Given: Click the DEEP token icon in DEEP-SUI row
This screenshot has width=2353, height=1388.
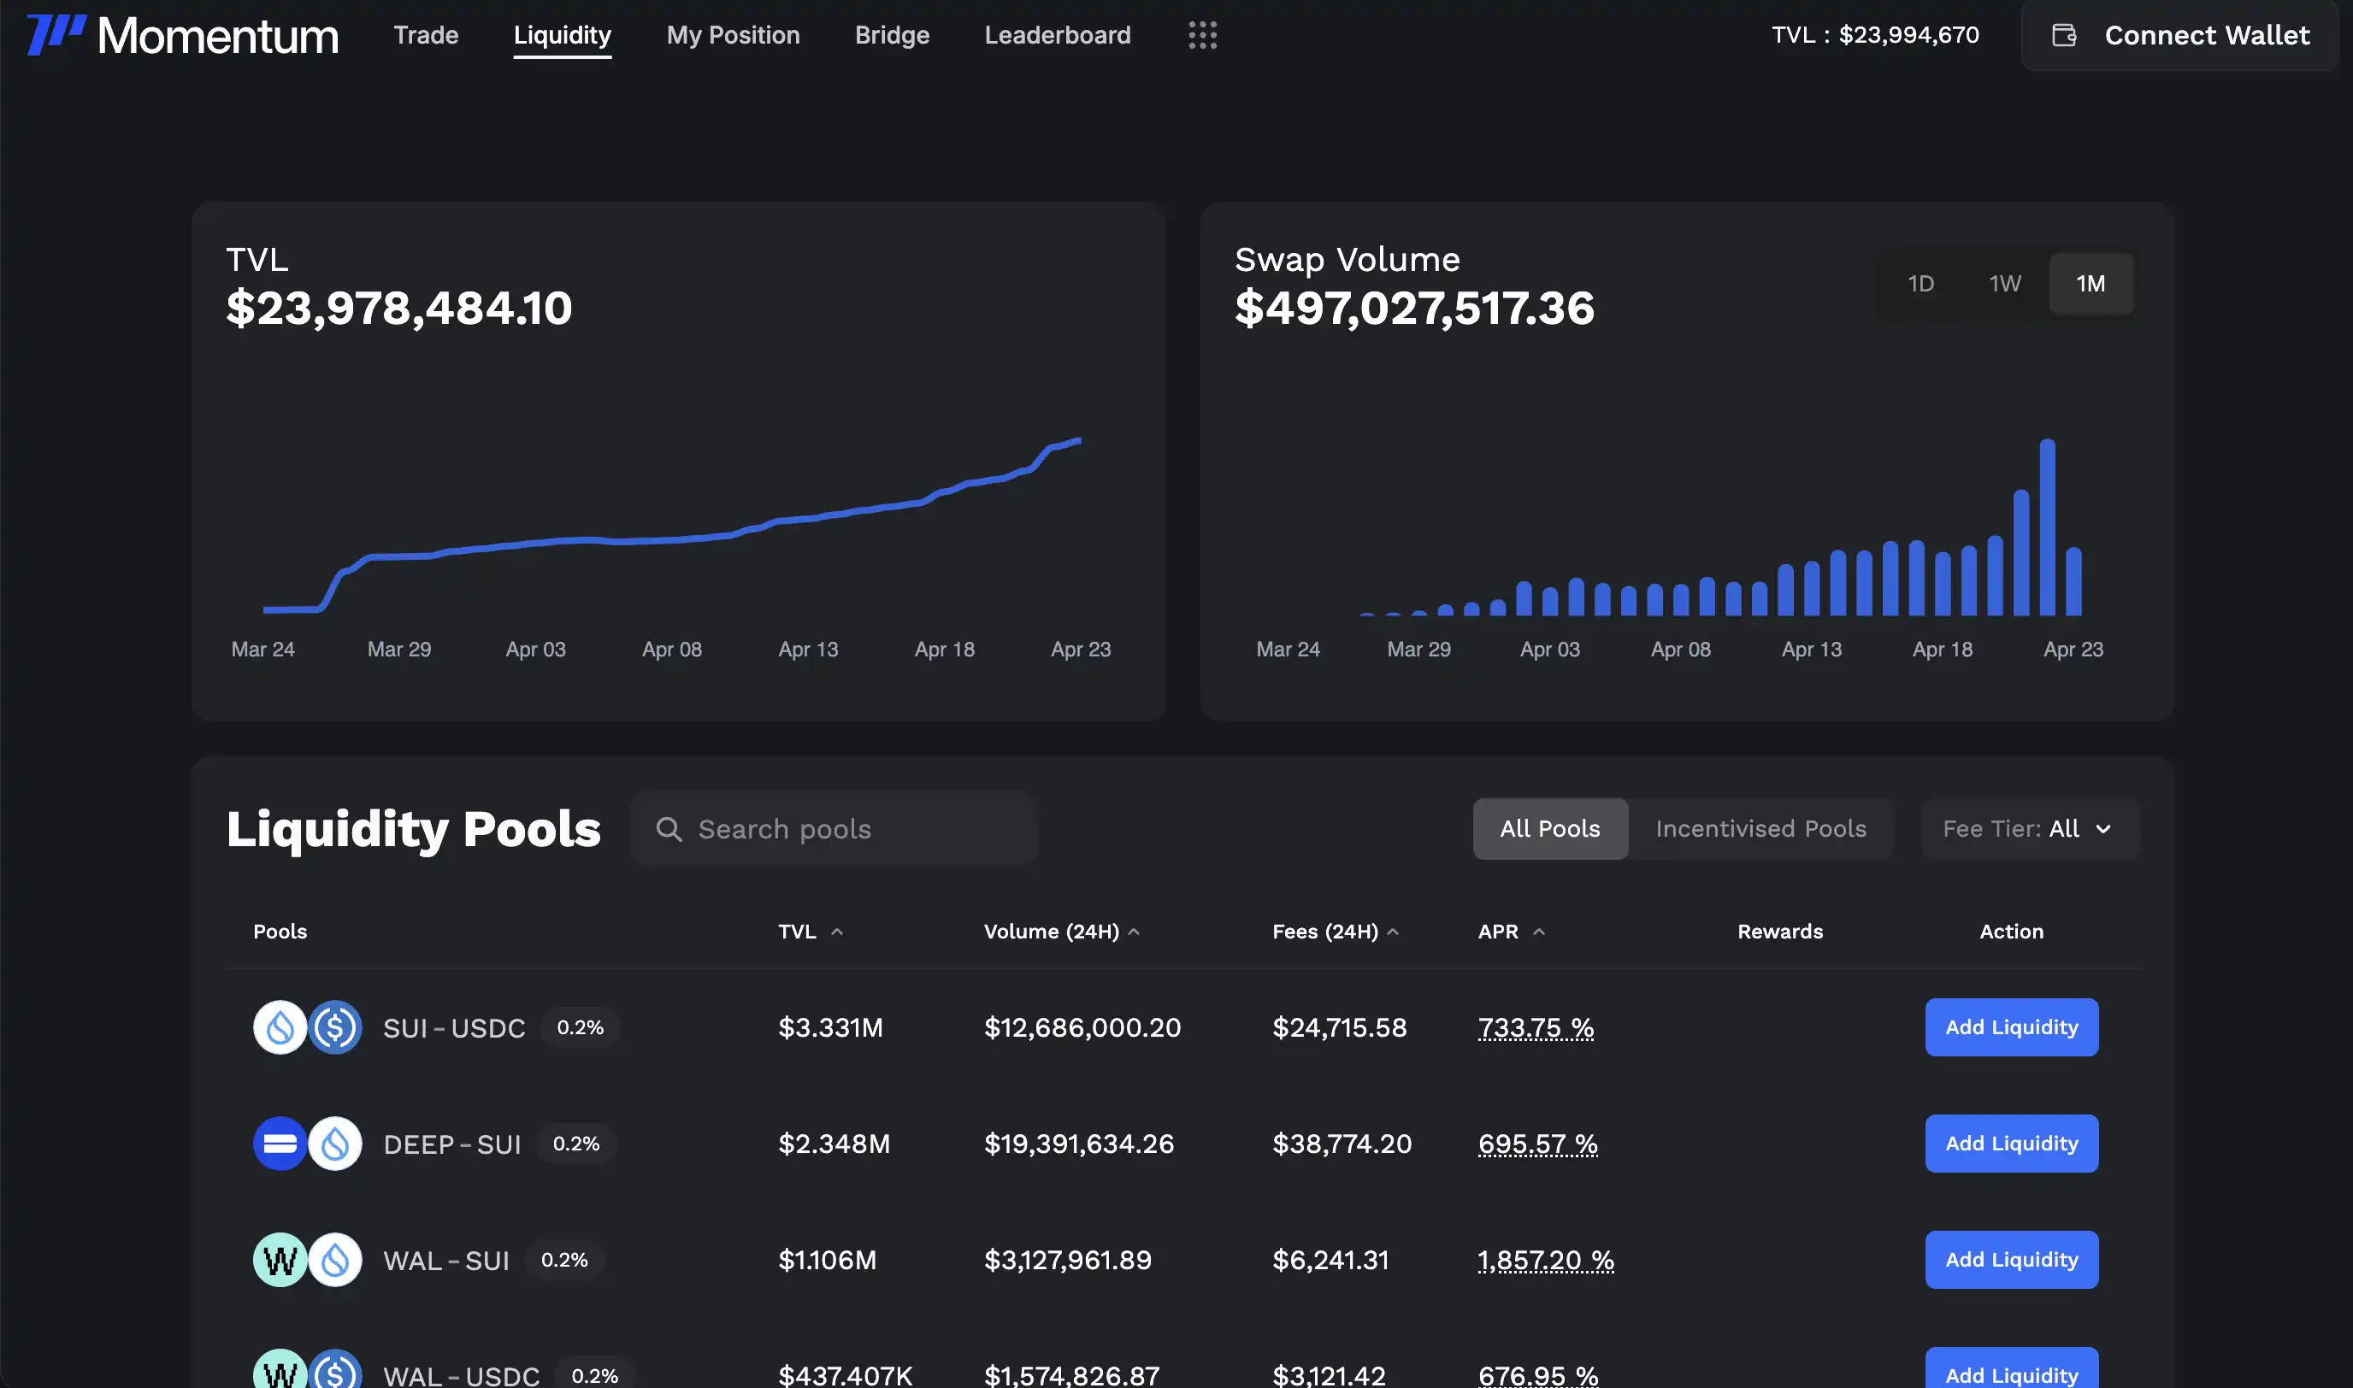Looking at the screenshot, I should tap(280, 1143).
